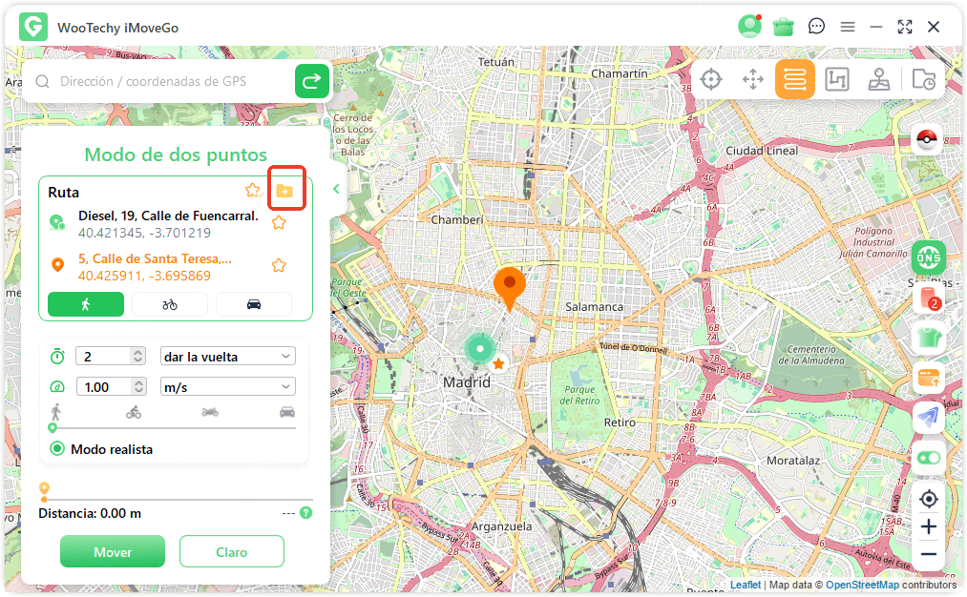Open the jump teleport mode icon

tap(879, 79)
